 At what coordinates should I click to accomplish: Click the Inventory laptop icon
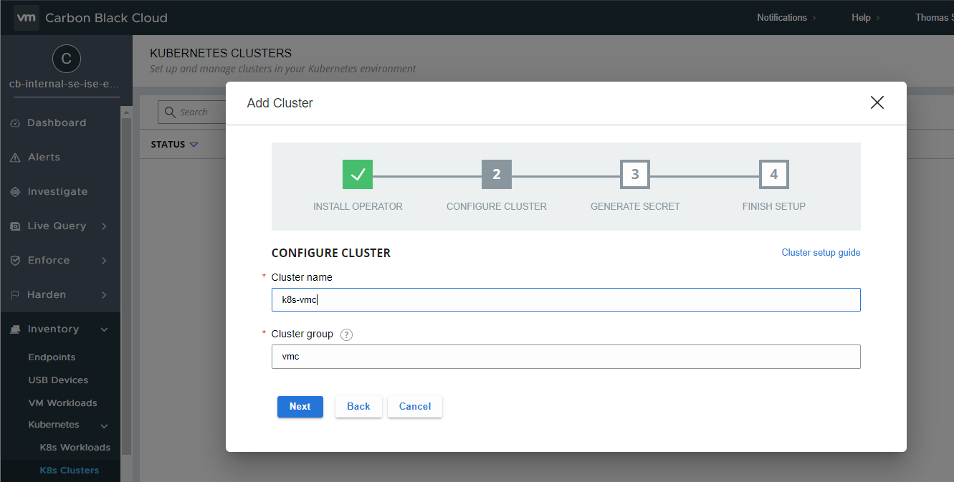(15, 329)
